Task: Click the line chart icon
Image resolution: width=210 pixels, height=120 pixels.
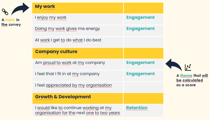Action: pyautogui.click(x=188, y=67)
